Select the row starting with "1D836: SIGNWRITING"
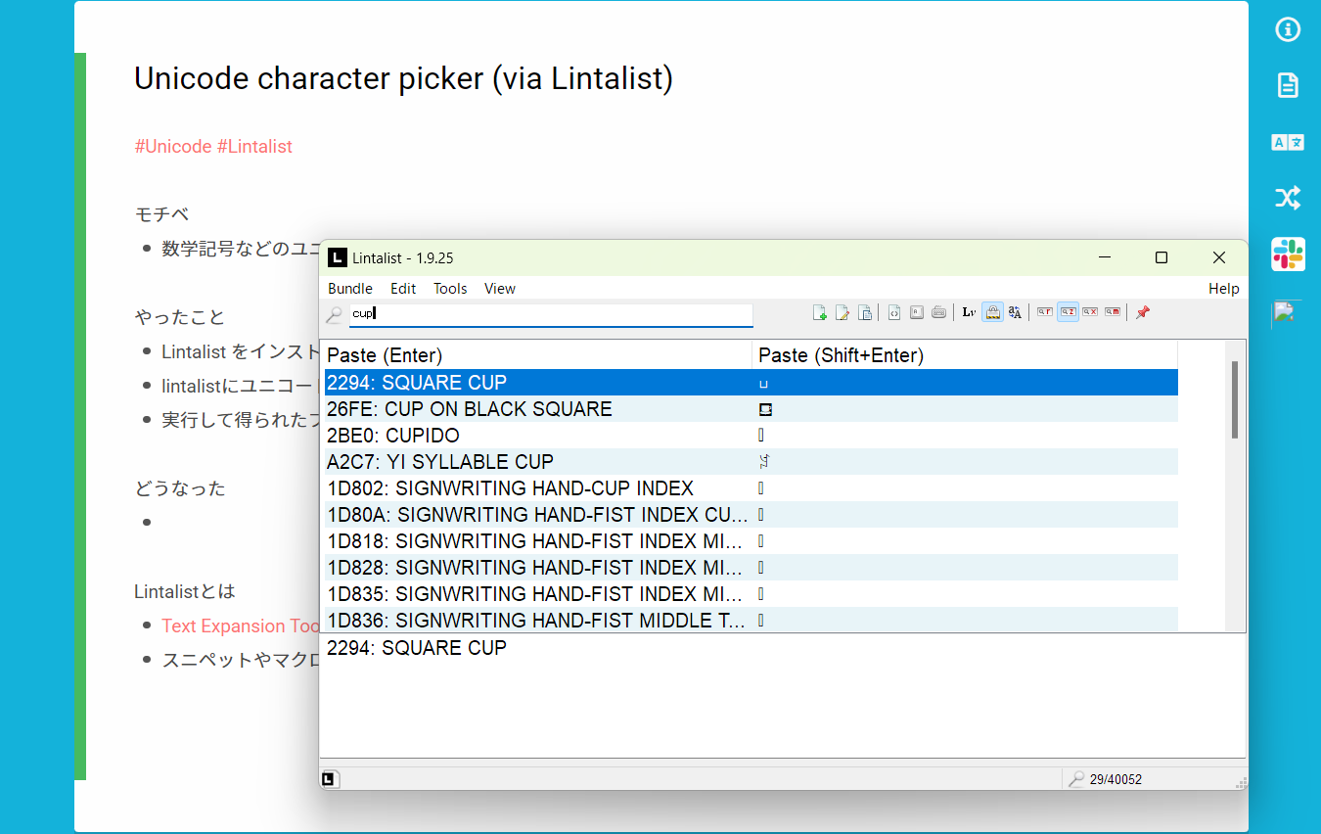This screenshot has width=1321, height=834. pos(751,620)
